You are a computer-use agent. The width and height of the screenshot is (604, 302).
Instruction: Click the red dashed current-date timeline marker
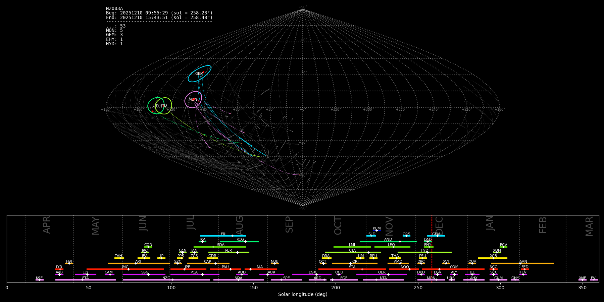432,249
